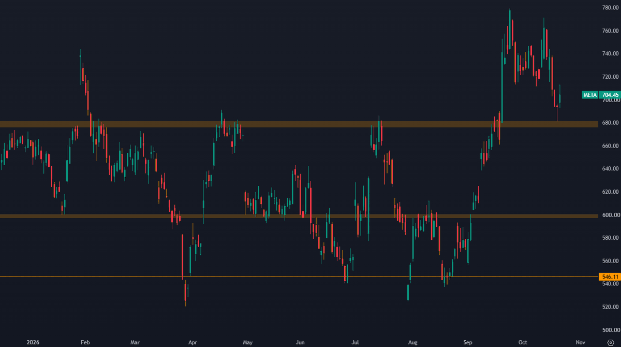Click the 580.00 price axis label
This screenshot has width=621, height=347.
coord(611,238)
